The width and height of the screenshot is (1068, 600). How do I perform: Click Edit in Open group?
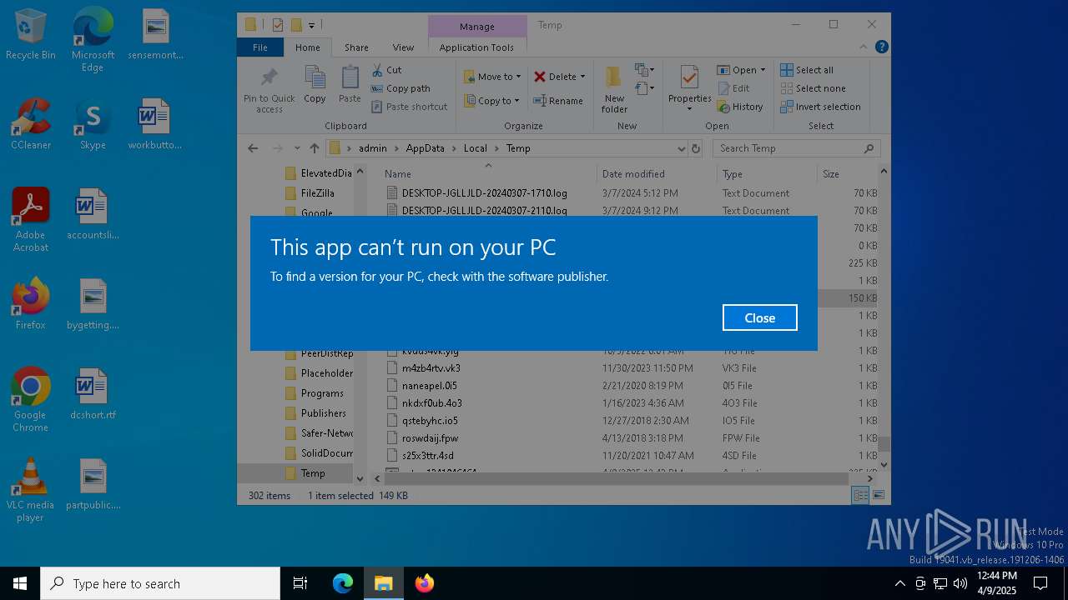click(733, 88)
